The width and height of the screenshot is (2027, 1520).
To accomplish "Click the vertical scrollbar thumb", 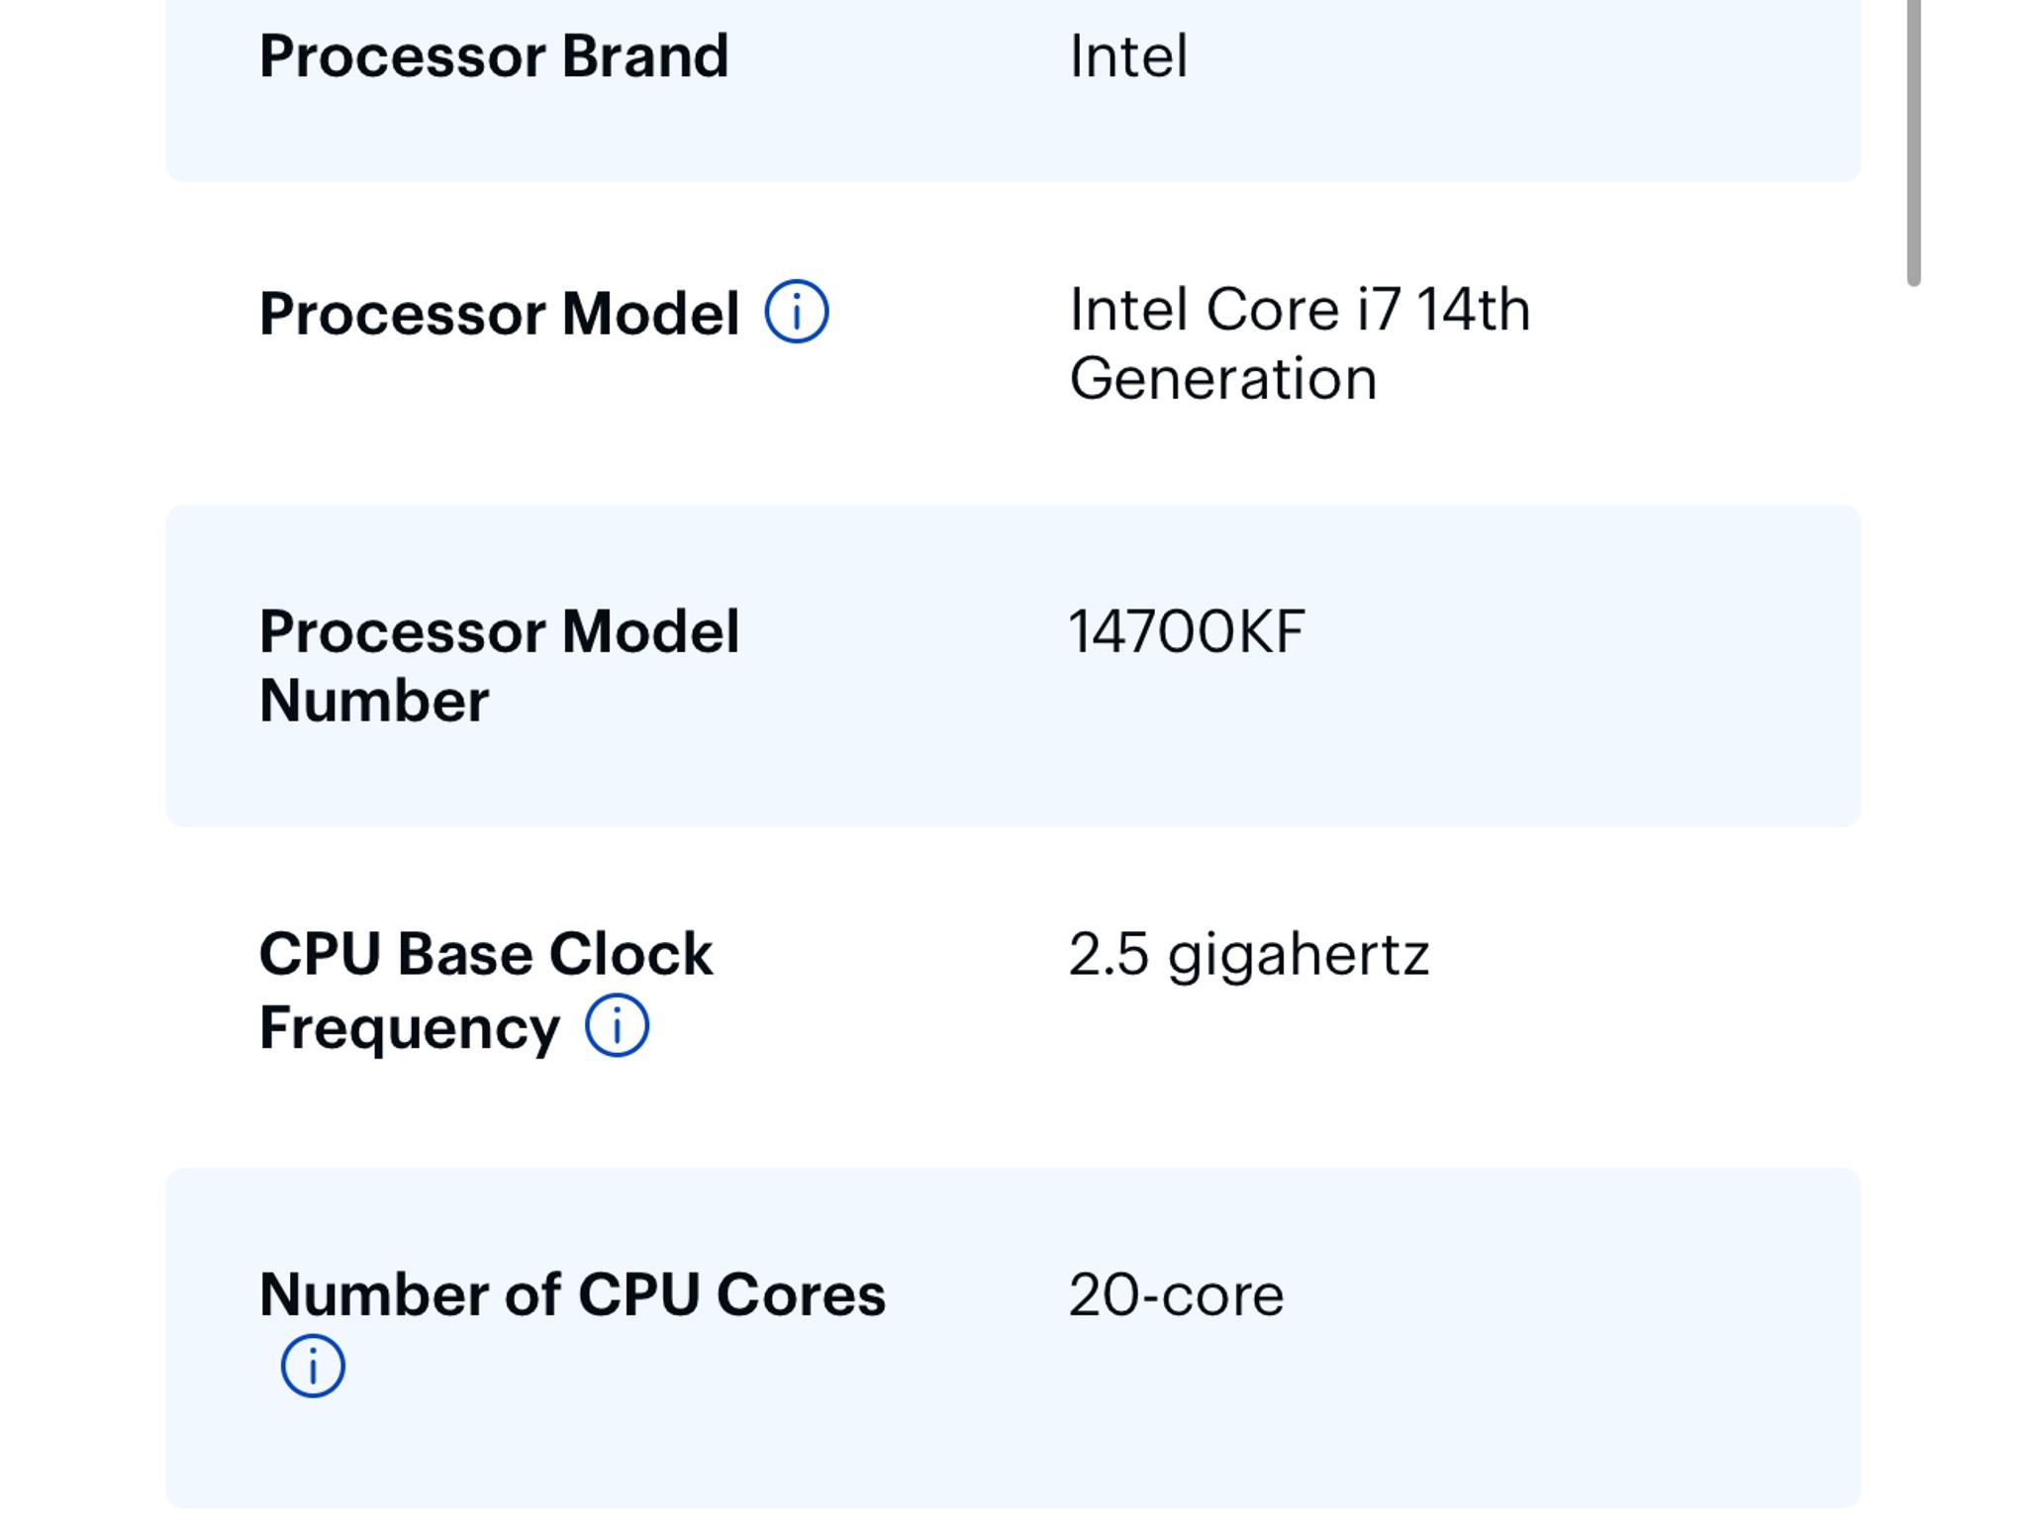I will point(1913,142).
